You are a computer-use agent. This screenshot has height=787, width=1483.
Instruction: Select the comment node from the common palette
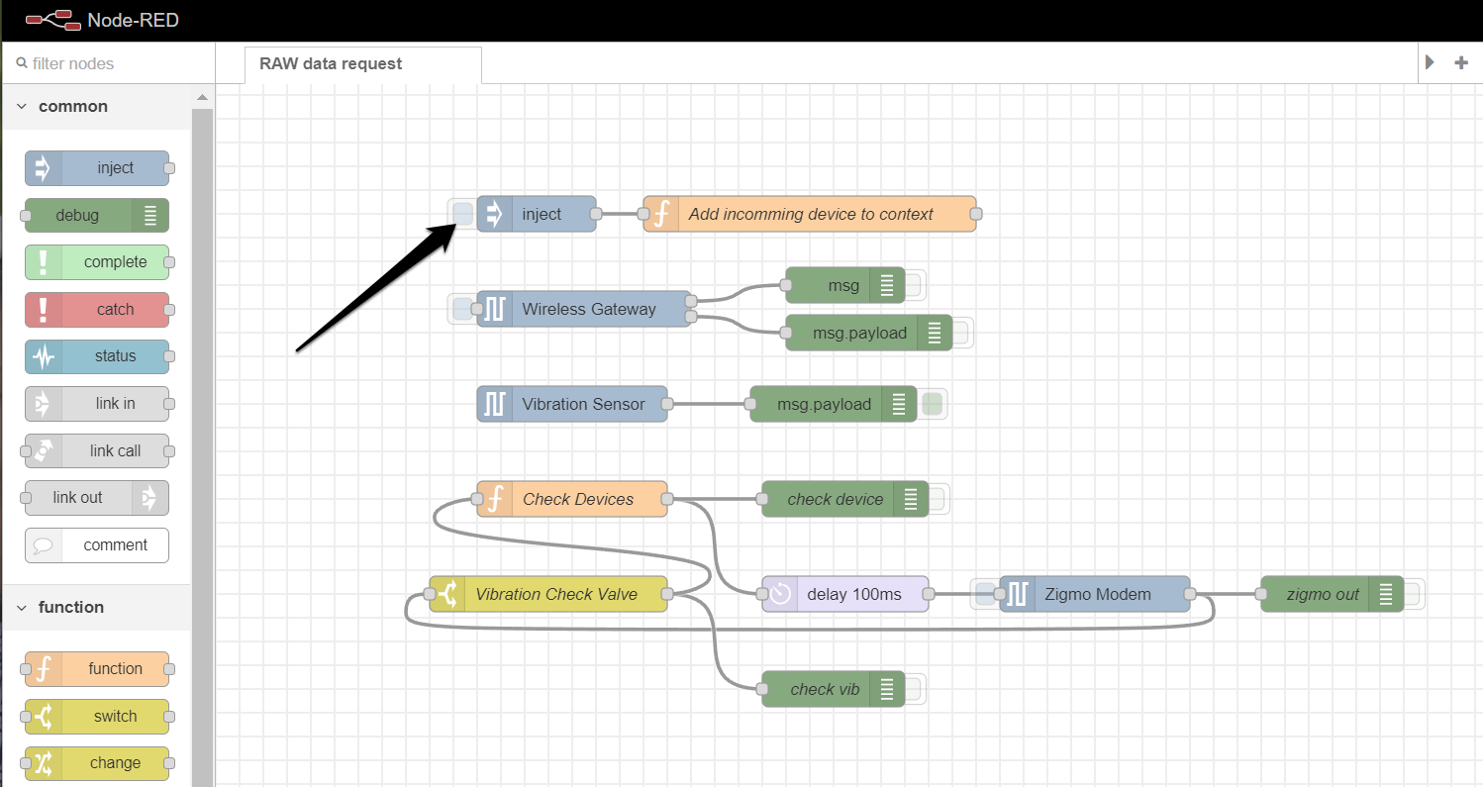(x=96, y=545)
